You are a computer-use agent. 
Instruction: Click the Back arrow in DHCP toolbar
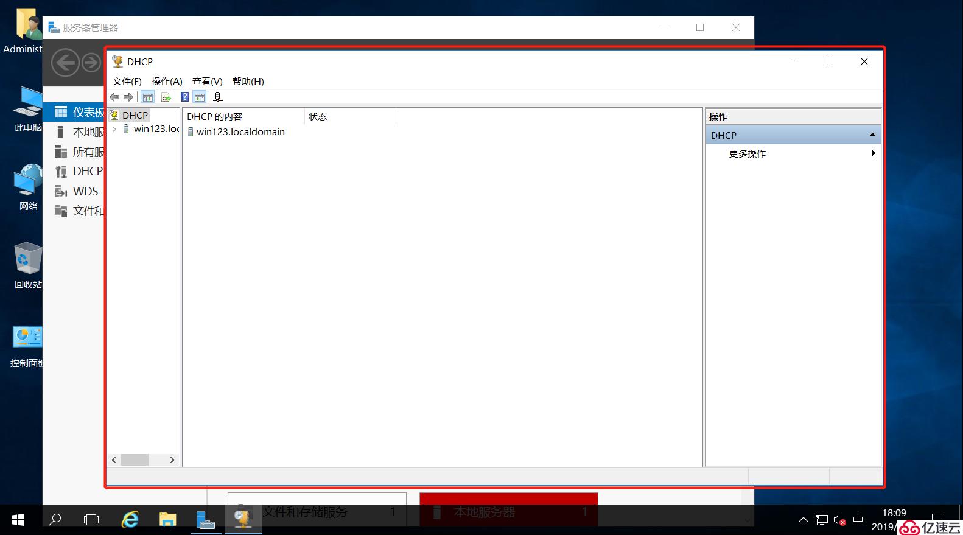click(x=114, y=97)
